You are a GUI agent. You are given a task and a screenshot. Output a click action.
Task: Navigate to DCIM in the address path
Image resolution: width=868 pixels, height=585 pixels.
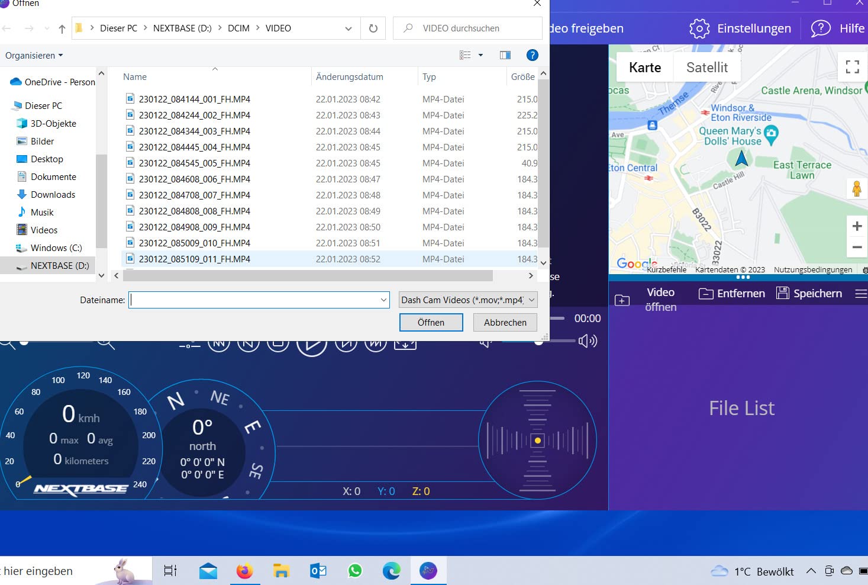pos(238,28)
